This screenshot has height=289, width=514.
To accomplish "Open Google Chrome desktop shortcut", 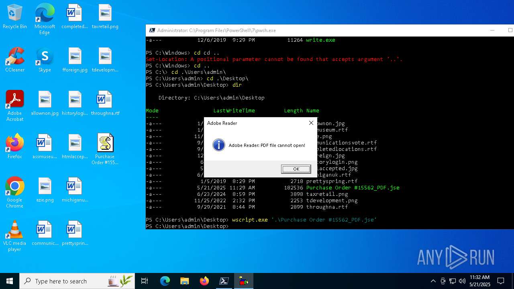I will click(15, 193).
